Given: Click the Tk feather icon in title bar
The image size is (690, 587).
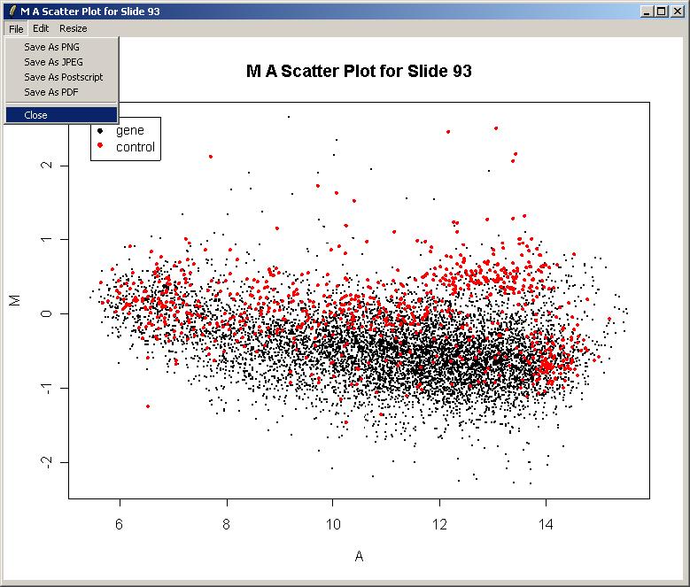Looking at the screenshot, I should (x=11, y=10).
